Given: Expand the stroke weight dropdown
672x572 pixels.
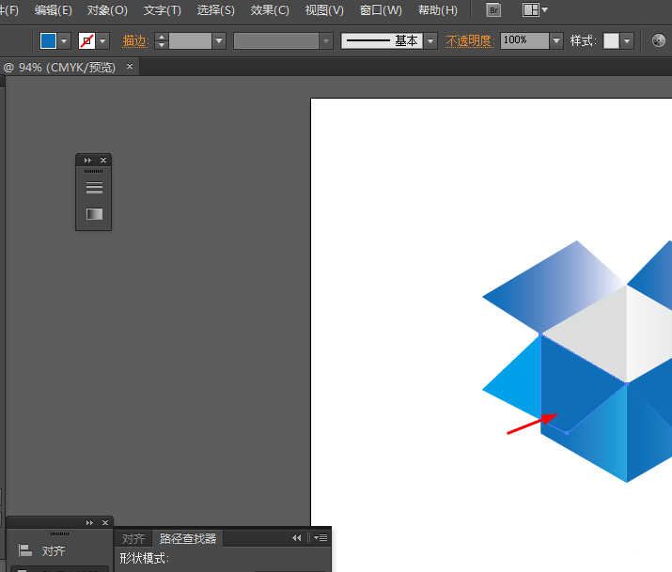Looking at the screenshot, I should [x=219, y=41].
